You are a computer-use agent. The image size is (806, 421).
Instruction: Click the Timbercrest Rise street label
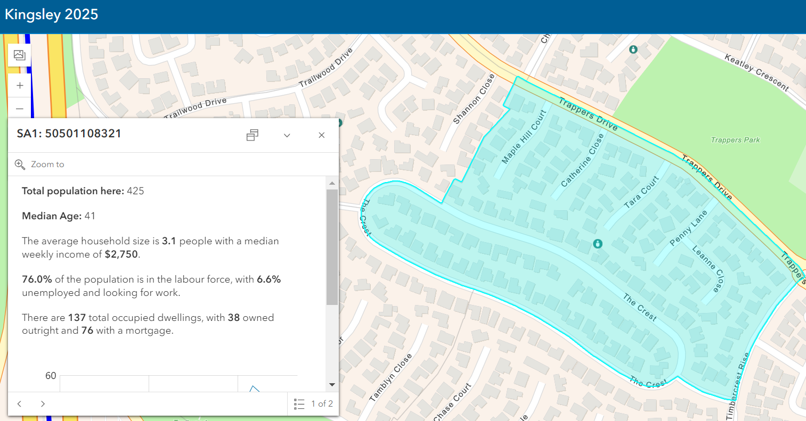click(737, 386)
